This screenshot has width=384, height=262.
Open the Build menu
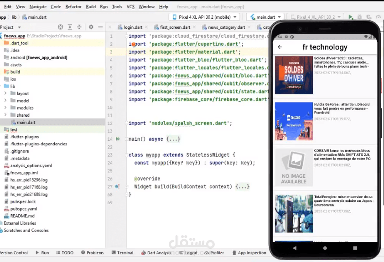[91, 6]
